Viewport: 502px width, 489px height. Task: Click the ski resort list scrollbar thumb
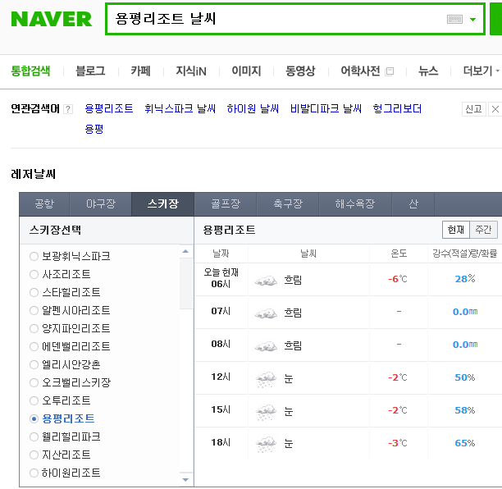tap(185, 283)
